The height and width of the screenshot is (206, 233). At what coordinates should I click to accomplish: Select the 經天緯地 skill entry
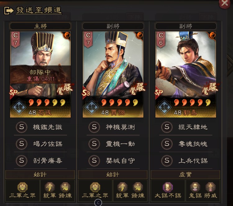point(186,127)
